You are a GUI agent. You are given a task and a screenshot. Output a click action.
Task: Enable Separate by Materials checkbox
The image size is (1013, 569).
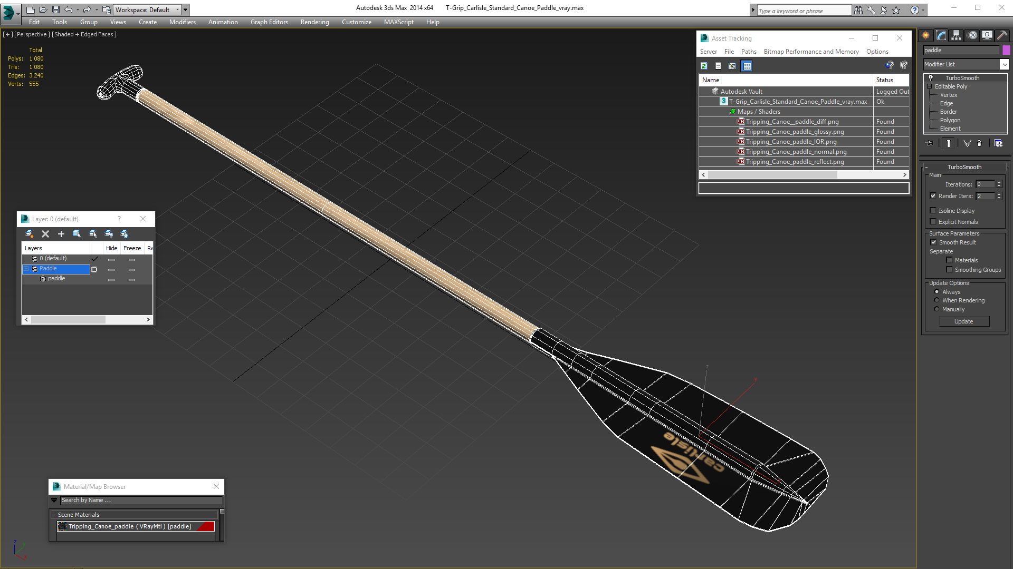point(949,260)
